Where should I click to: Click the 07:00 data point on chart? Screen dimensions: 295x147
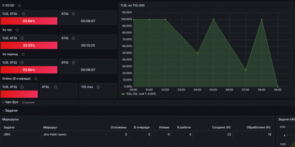245,70
